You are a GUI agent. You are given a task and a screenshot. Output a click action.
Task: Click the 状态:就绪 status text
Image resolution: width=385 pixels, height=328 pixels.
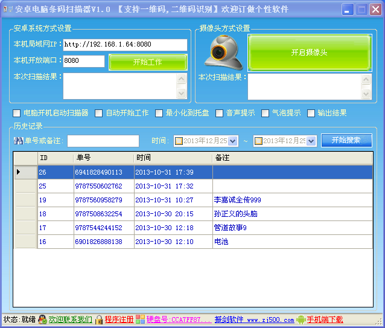(x=20, y=320)
